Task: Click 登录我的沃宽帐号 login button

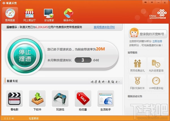Action: (148, 34)
